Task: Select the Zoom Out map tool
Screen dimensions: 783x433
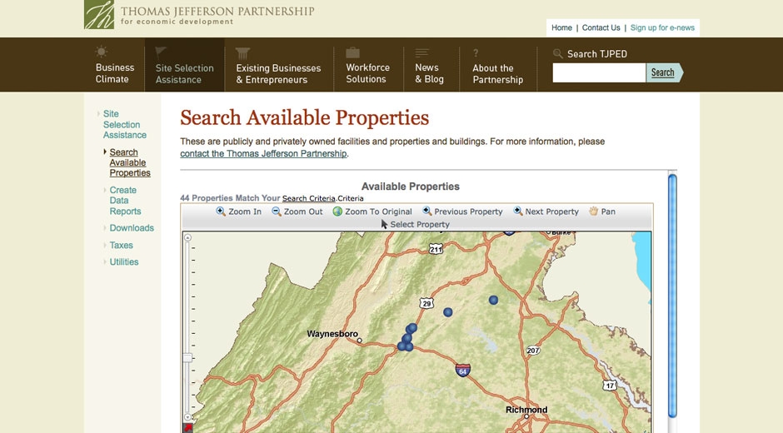Action: point(297,212)
